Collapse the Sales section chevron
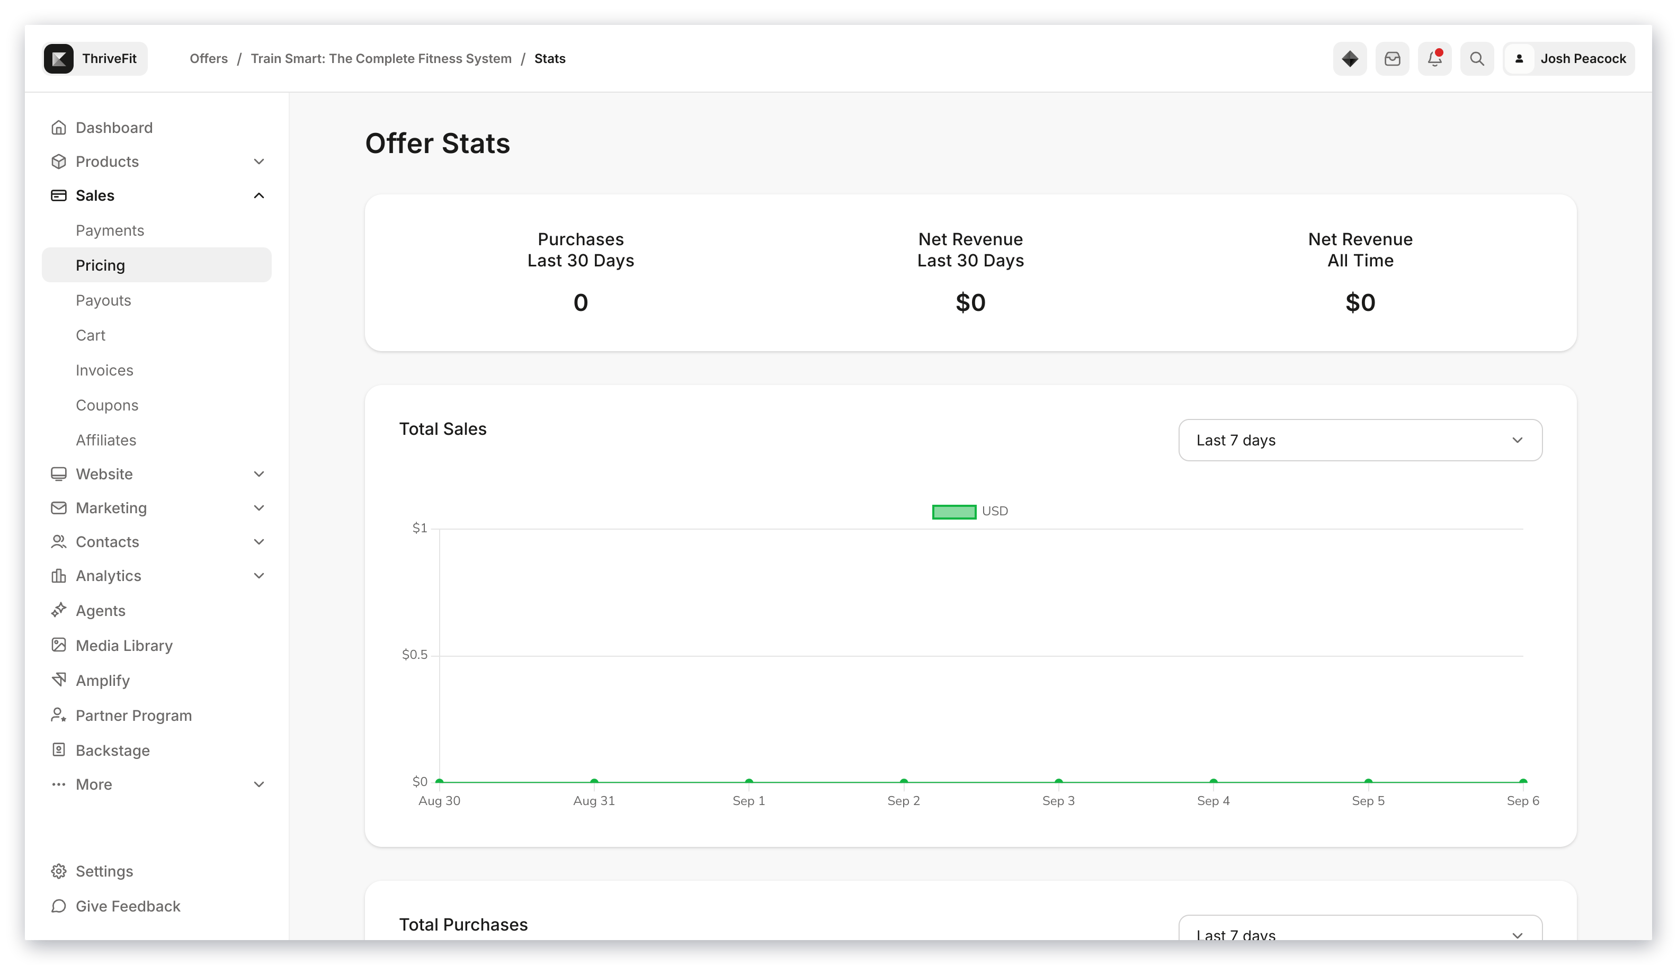Screen dimensions: 1677x965 point(258,195)
